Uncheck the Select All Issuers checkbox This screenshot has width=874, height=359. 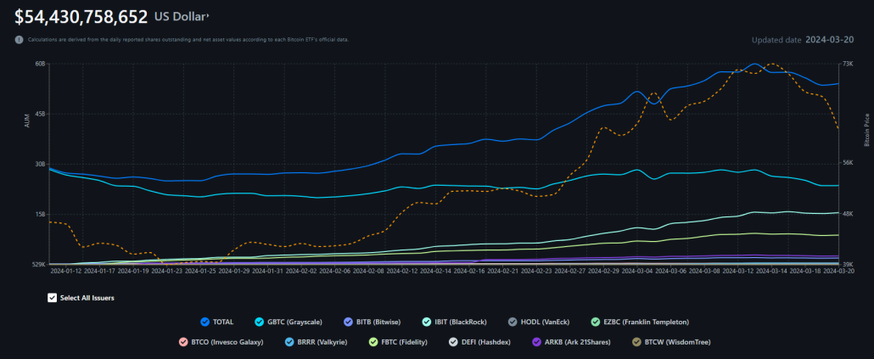tap(53, 298)
